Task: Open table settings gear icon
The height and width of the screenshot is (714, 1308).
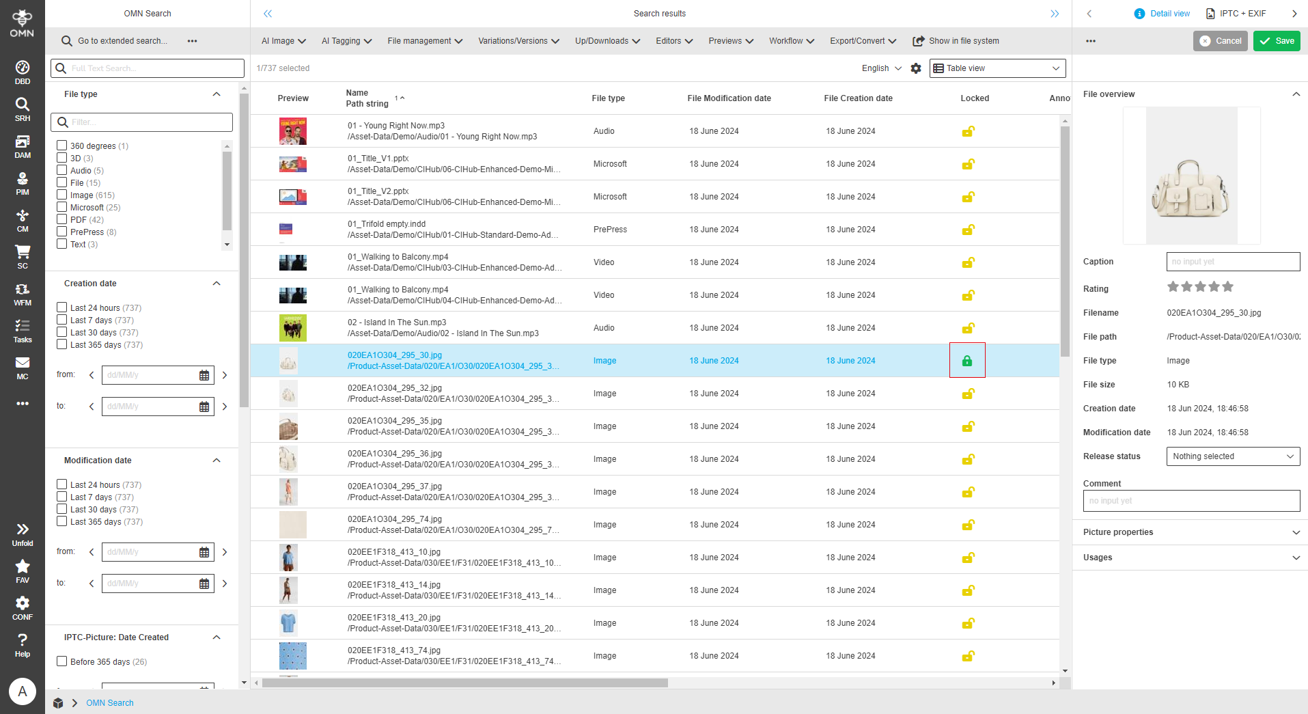Action: pyautogui.click(x=916, y=68)
